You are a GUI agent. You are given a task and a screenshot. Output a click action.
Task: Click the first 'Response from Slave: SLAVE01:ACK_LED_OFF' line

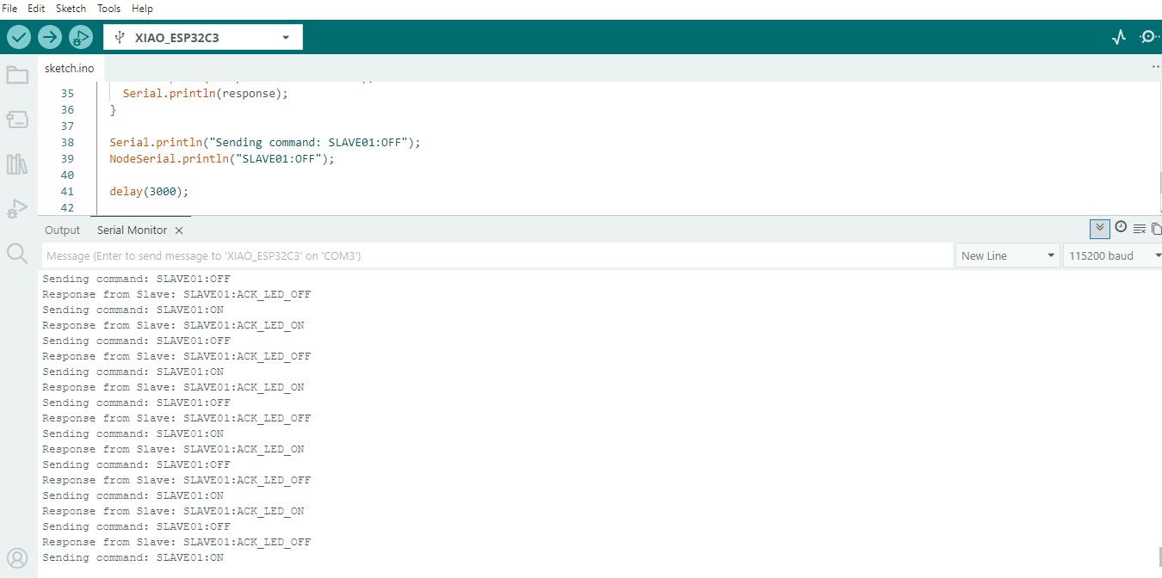pos(176,294)
